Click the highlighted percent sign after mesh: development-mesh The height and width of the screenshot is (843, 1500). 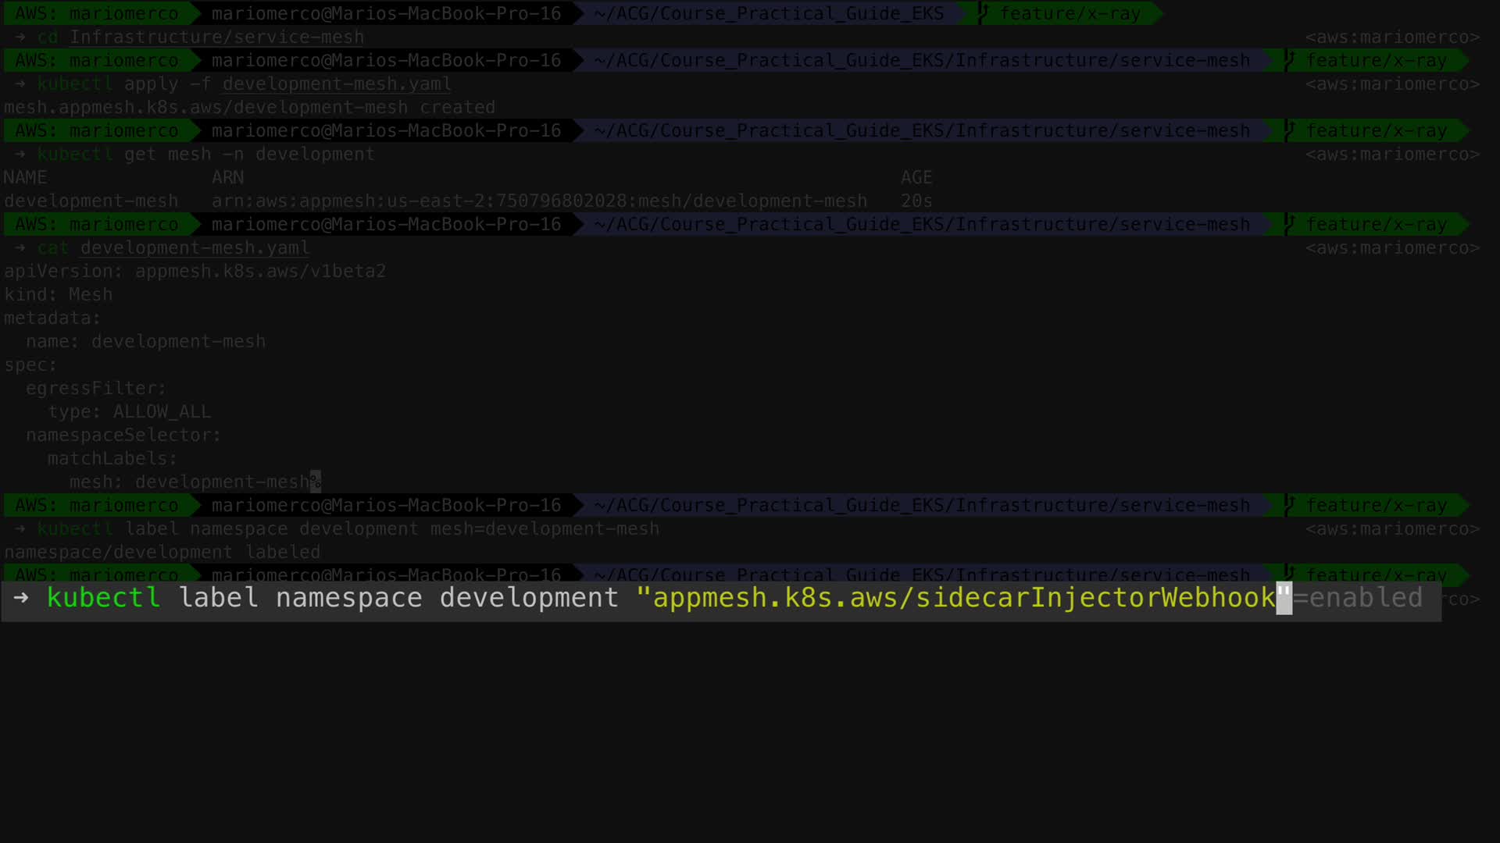point(315,482)
